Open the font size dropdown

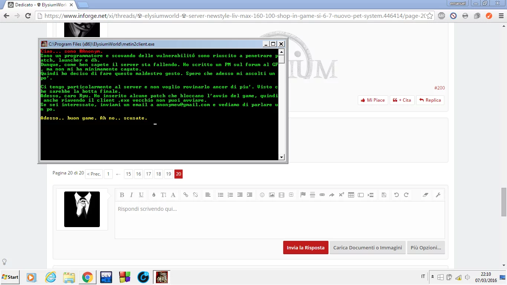163,195
